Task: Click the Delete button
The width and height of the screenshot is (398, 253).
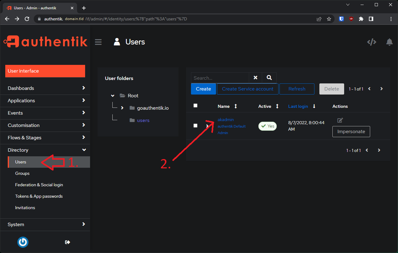Action: tap(332, 89)
